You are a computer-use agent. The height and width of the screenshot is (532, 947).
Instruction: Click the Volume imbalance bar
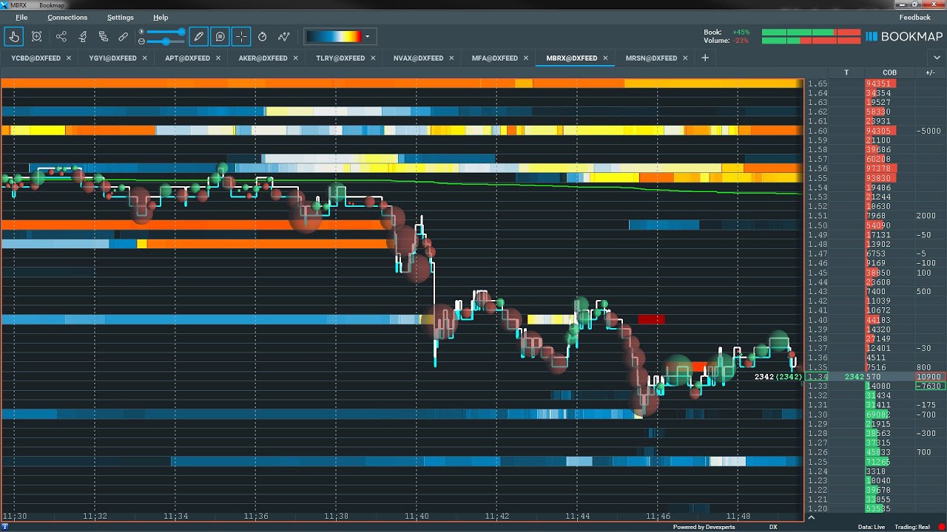coord(811,41)
